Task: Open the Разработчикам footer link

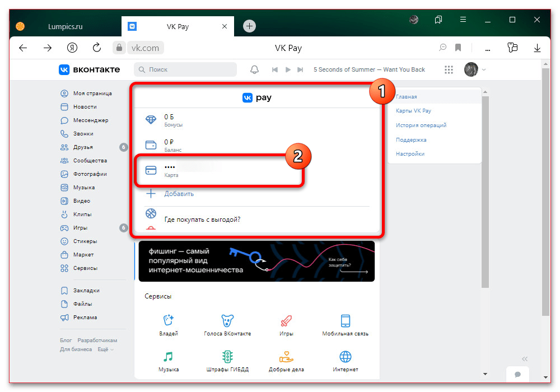Action: (97, 340)
